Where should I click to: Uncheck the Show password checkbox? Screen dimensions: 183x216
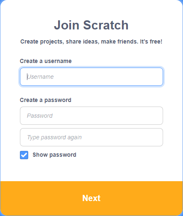pyautogui.click(x=24, y=155)
